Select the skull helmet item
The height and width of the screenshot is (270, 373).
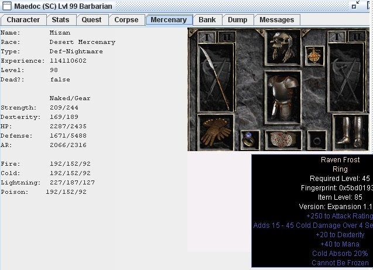[x=283, y=47]
